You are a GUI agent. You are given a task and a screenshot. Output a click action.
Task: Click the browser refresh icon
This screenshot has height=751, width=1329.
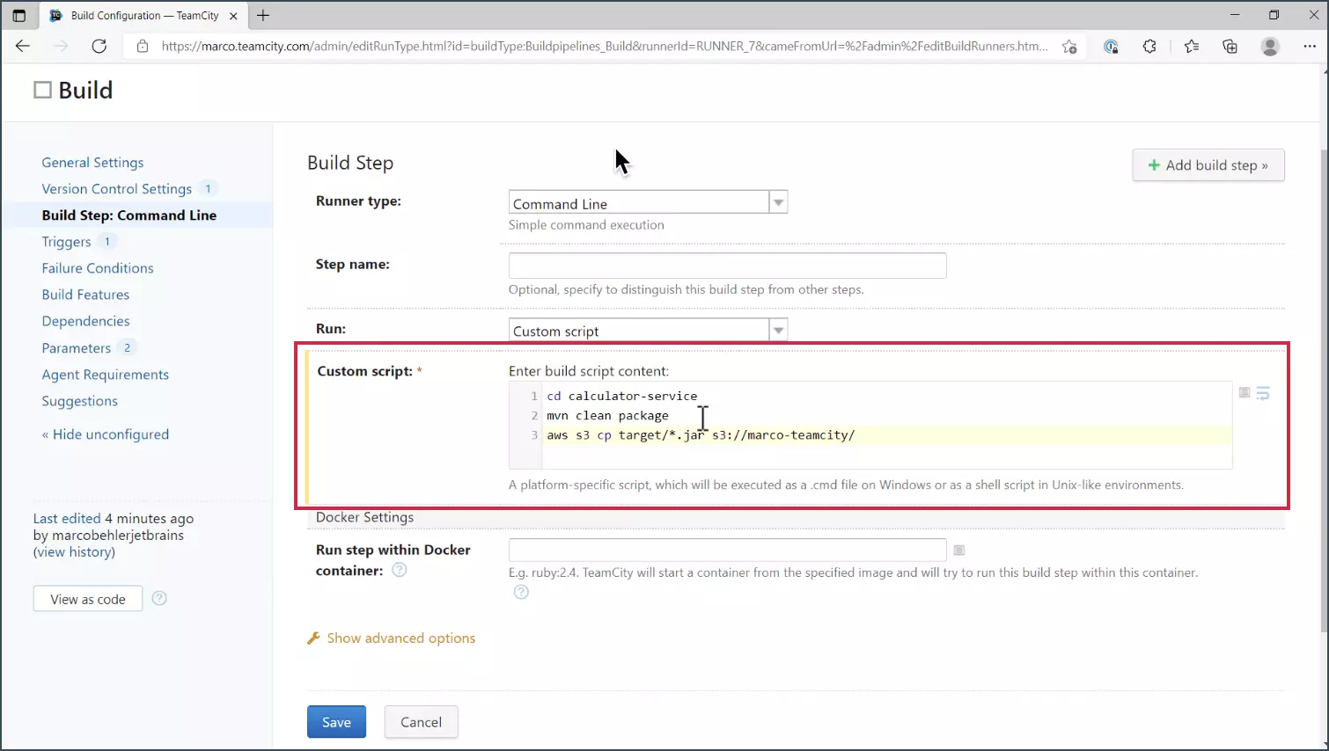99,47
